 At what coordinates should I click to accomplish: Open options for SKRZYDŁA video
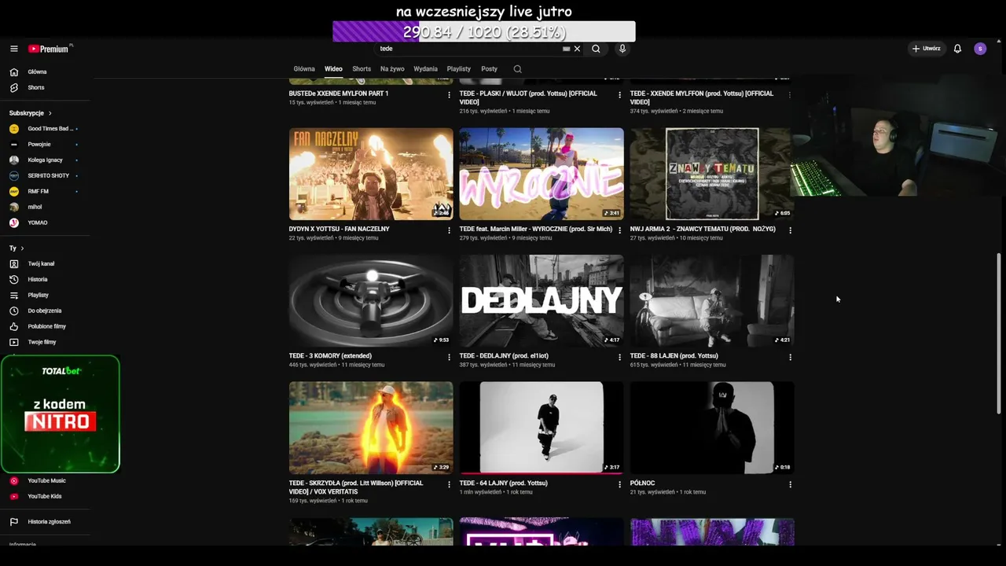point(450,484)
